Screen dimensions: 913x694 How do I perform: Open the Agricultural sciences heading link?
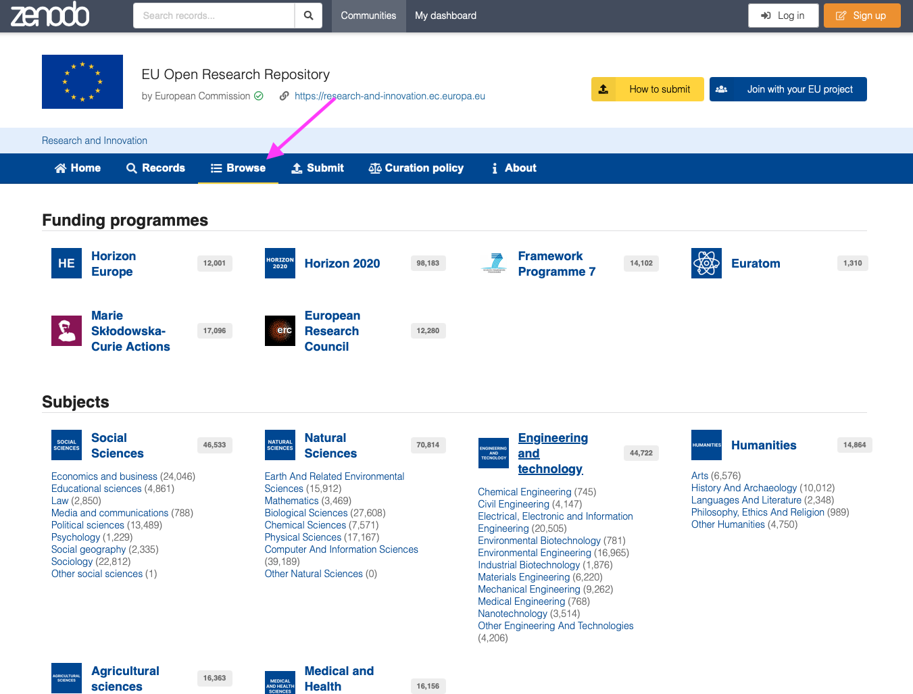125,678
